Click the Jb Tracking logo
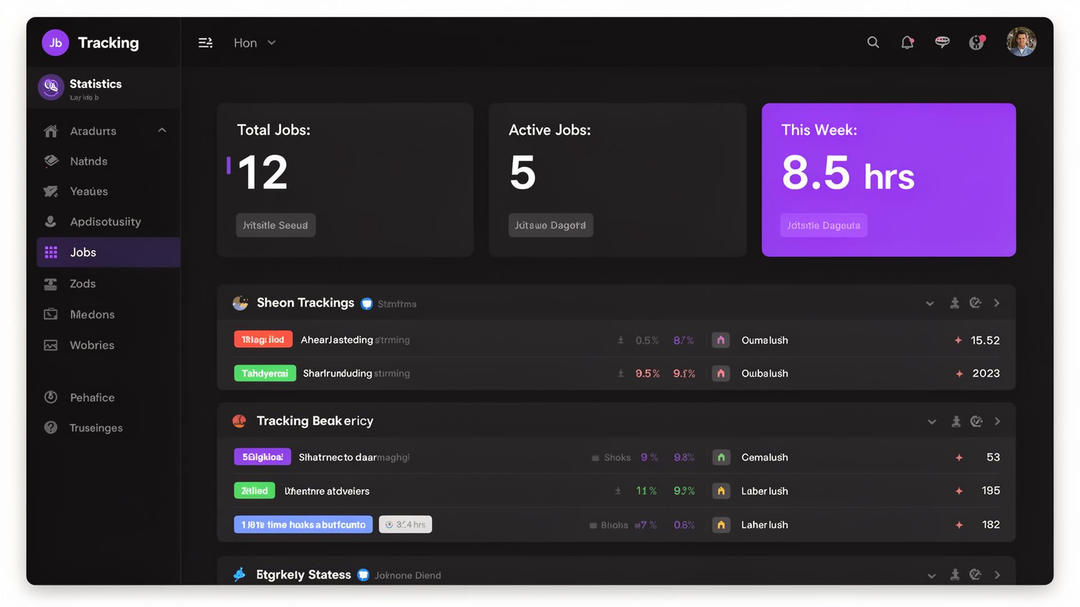Screen dimensions: 1080x607 click(91, 43)
